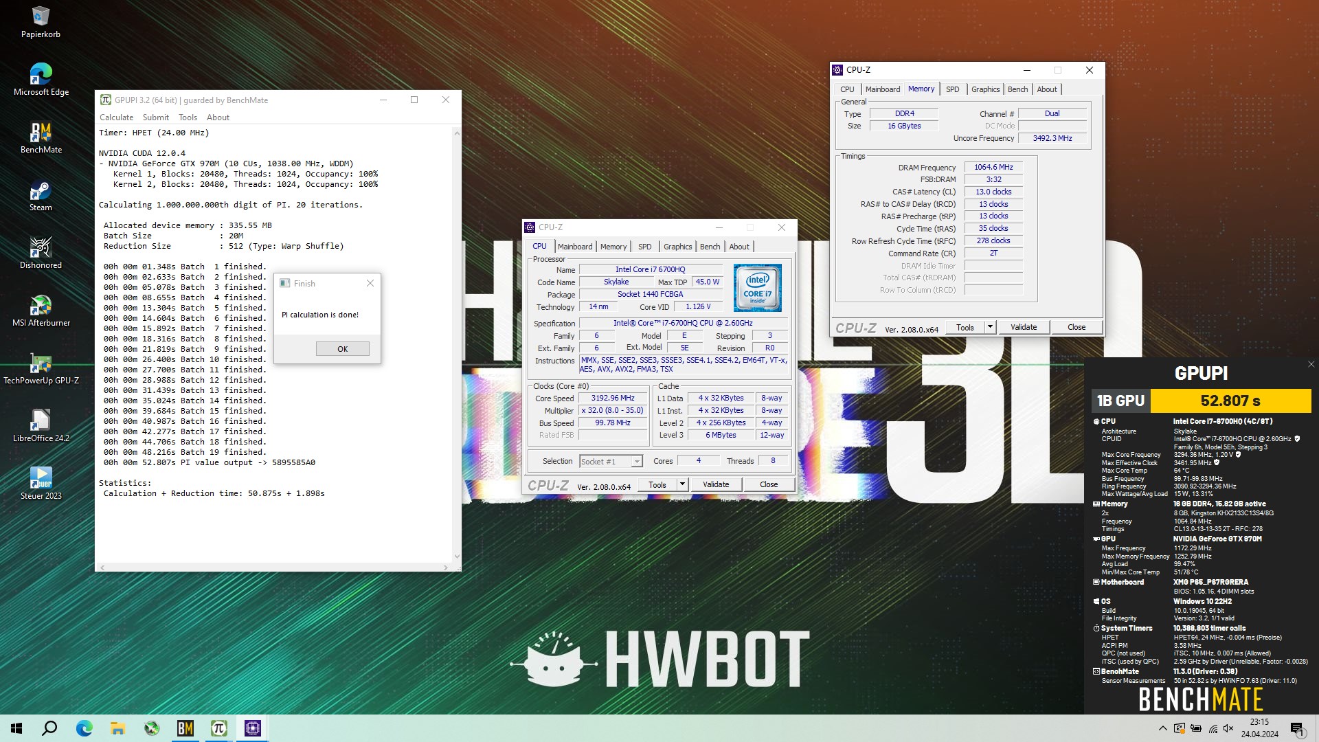Click Close in CPU-Z CPU window

768,484
